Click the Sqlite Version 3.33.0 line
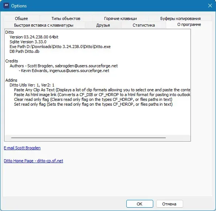Screen dimensions: 216x211 pos(28,42)
